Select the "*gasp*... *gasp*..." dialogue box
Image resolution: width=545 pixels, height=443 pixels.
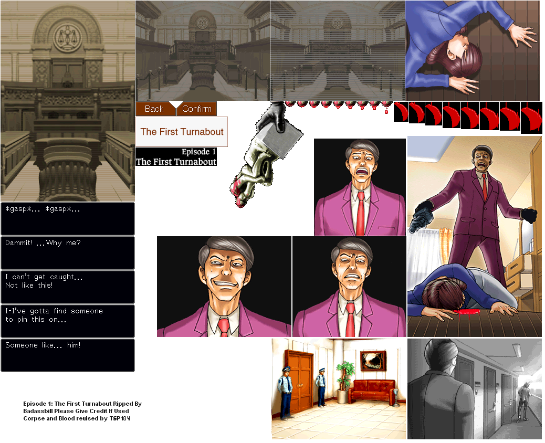point(68,219)
